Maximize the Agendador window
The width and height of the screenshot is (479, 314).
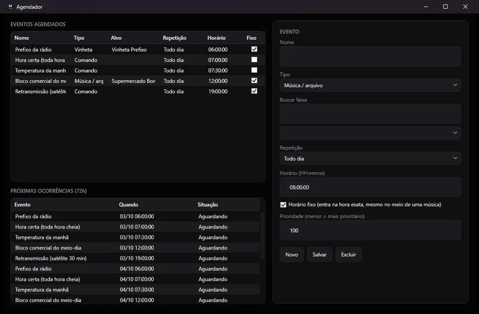(x=445, y=7)
